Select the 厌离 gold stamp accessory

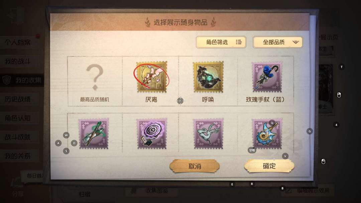click(x=152, y=77)
